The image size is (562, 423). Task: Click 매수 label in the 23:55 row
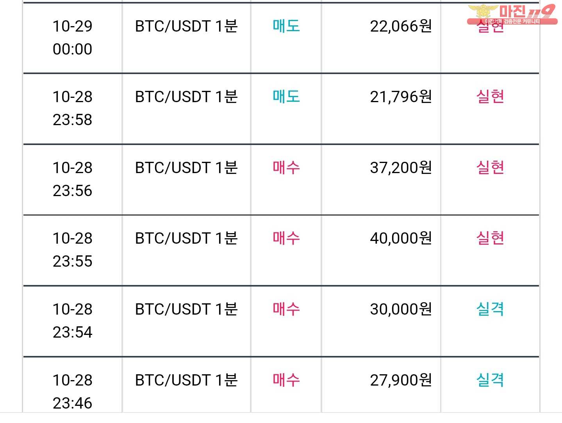pos(286,238)
